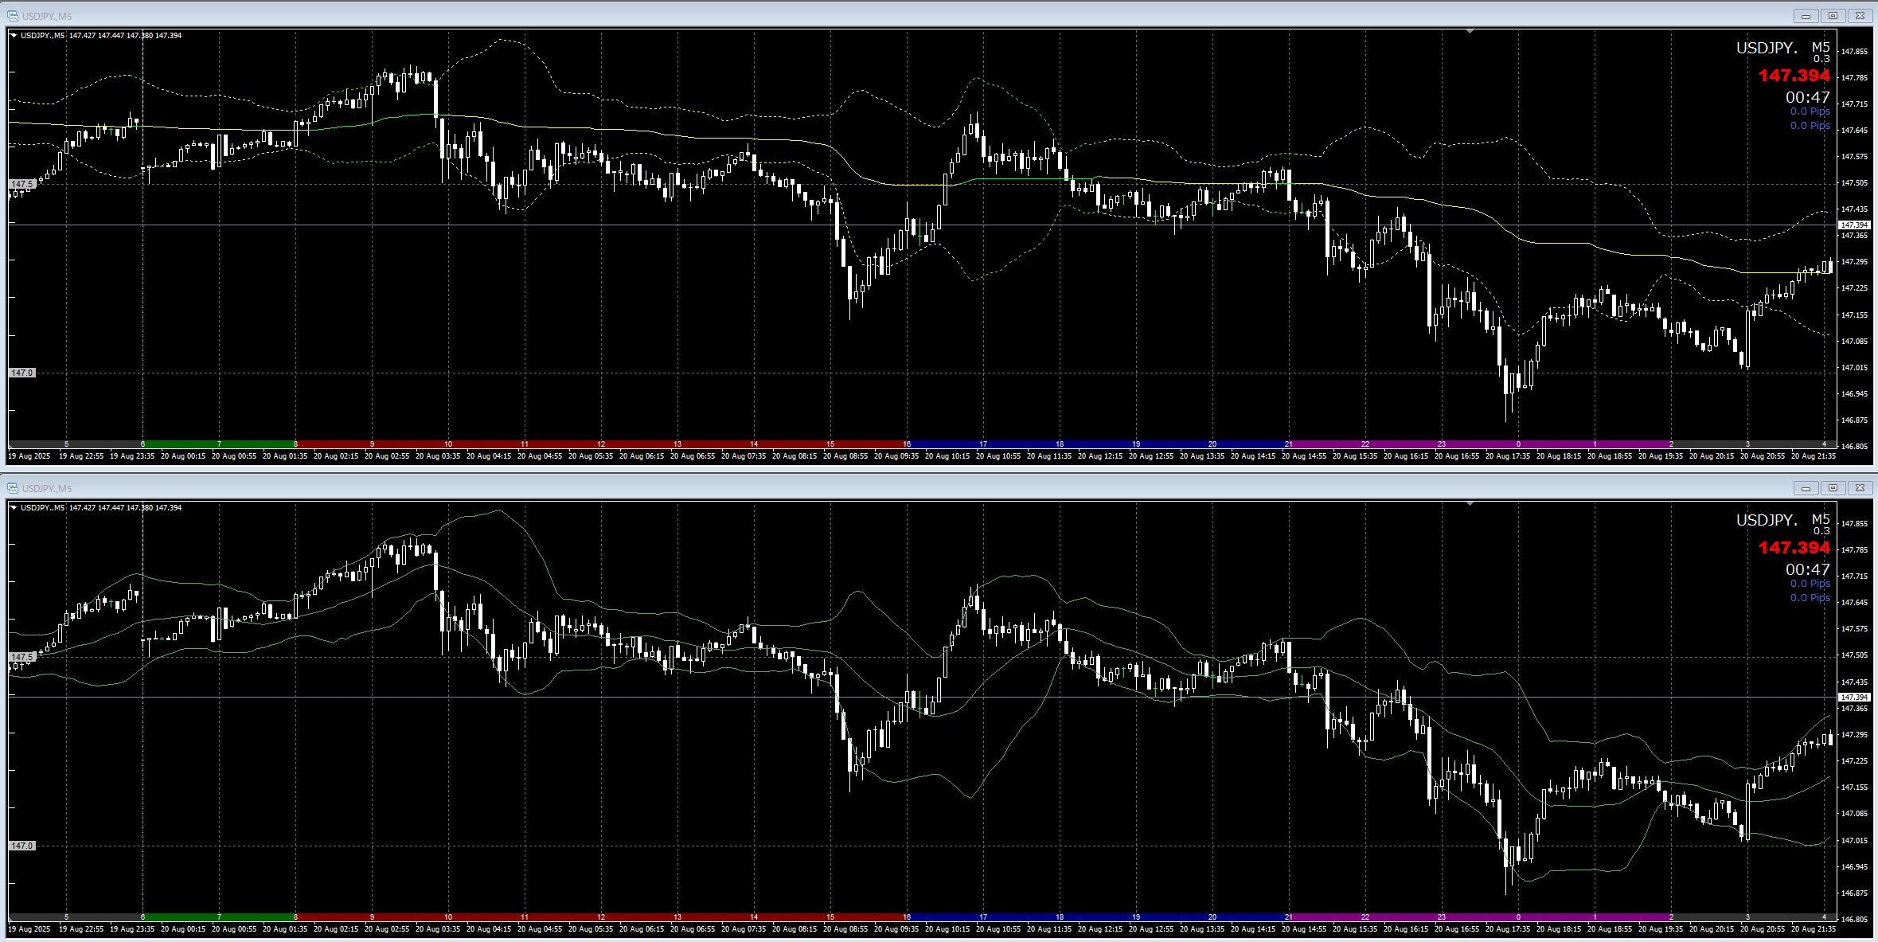Viewport: 1878px width, 942px height.
Task: Minimize the top USDJPY chart window
Action: coord(1806,16)
